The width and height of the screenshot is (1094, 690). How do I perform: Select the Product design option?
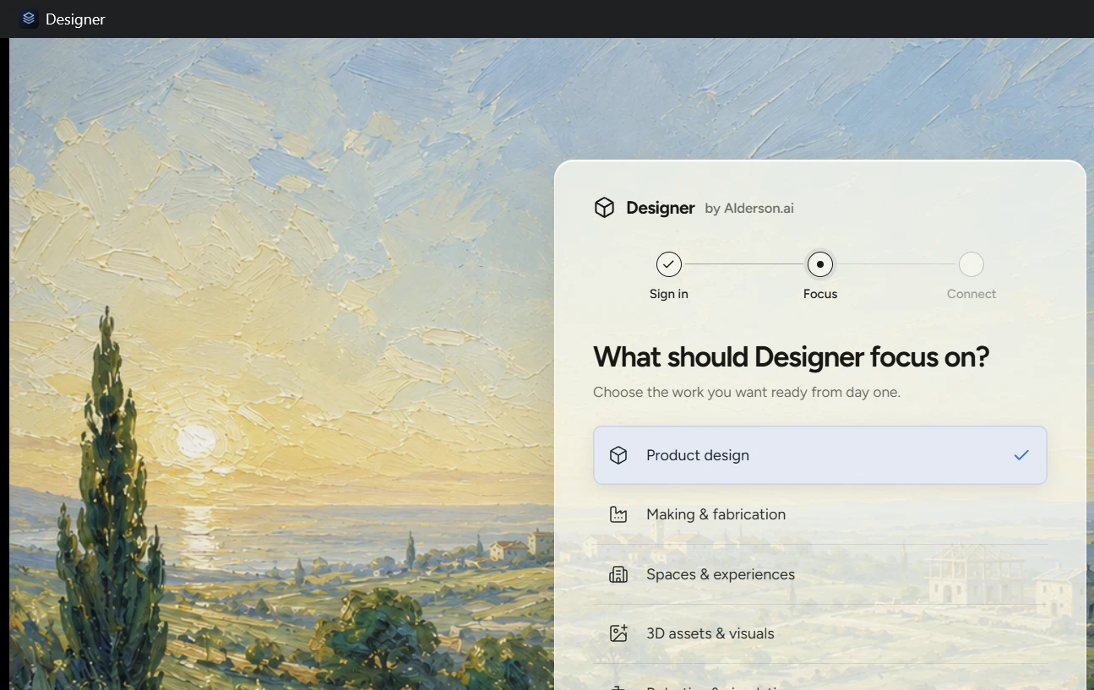coord(819,455)
